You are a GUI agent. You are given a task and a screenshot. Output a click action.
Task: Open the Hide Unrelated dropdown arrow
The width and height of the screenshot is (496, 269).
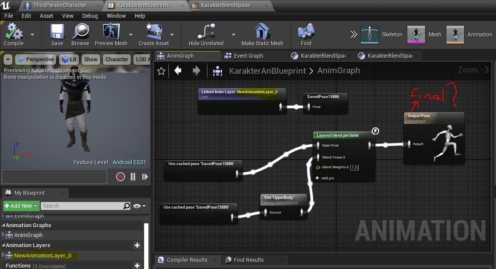click(x=234, y=35)
